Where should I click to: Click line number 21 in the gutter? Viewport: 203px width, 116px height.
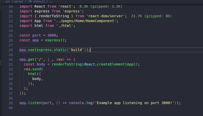(11, 16)
